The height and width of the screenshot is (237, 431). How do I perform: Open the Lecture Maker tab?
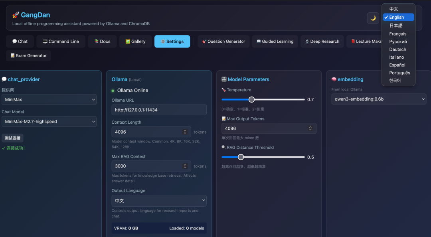coord(364,41)
